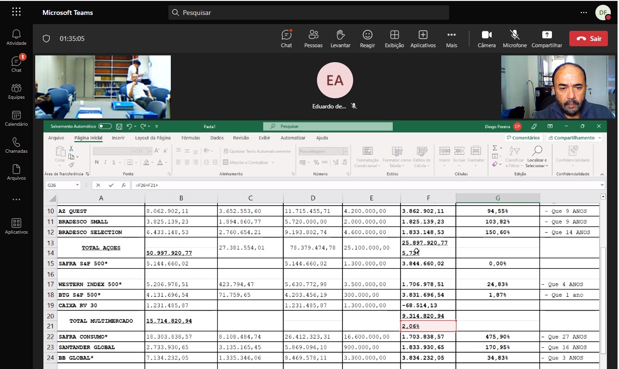This screenshot has width=619, height=369.
Task: Open the Reagir reactions menu
Action: coord(368,39)
